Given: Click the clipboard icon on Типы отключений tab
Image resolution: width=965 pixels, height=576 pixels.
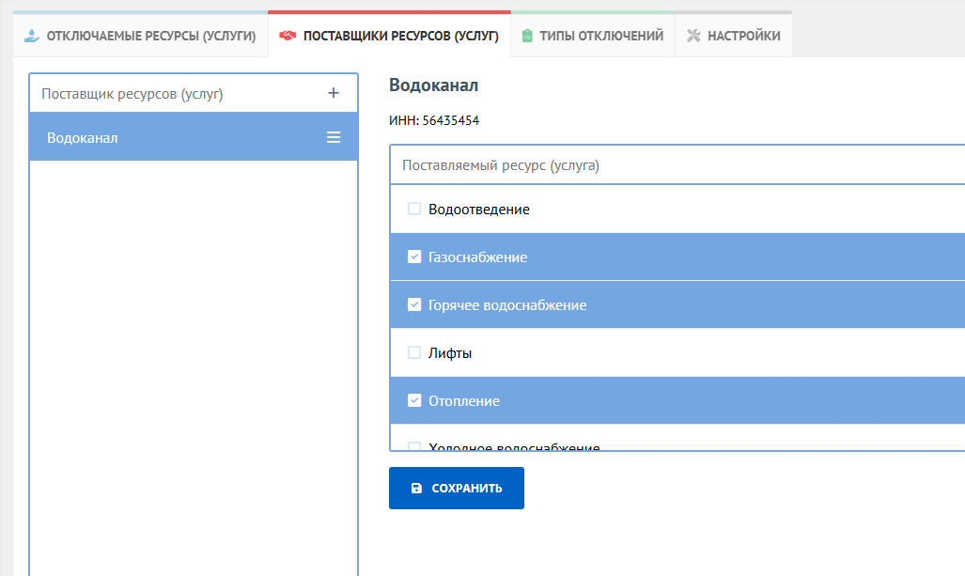Looking at the screenshot, I should point(527,36).
